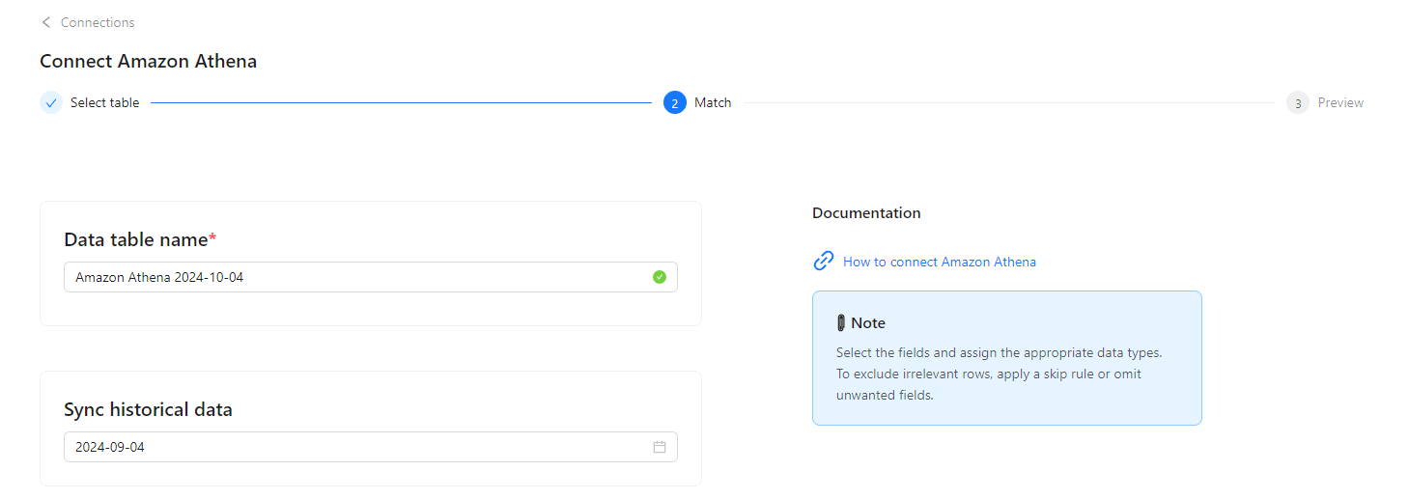
Task: Click the Note title in the blue box
Action: tap(868, 323)
